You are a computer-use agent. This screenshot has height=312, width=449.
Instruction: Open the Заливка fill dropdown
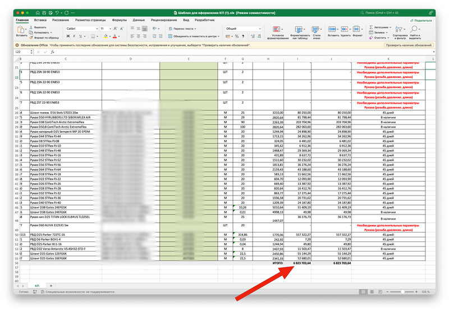378,32
